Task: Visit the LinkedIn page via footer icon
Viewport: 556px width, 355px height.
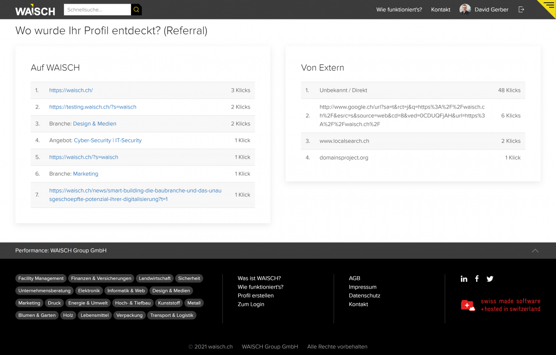Action: (464, 279)
